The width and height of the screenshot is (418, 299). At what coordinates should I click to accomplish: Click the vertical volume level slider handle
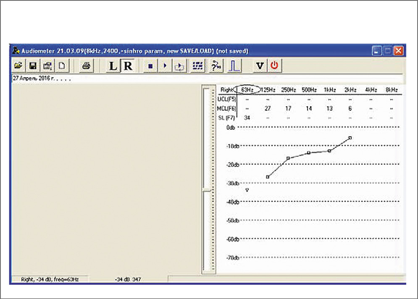[206, 190]
